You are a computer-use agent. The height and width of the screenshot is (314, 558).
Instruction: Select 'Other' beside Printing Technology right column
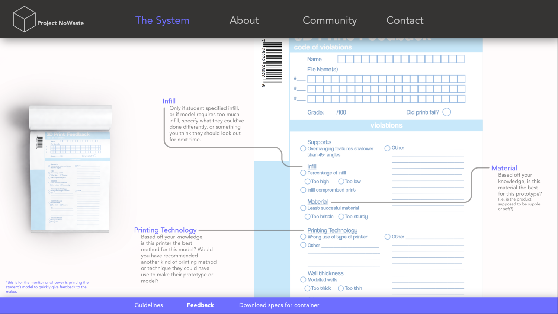point(387,237)
